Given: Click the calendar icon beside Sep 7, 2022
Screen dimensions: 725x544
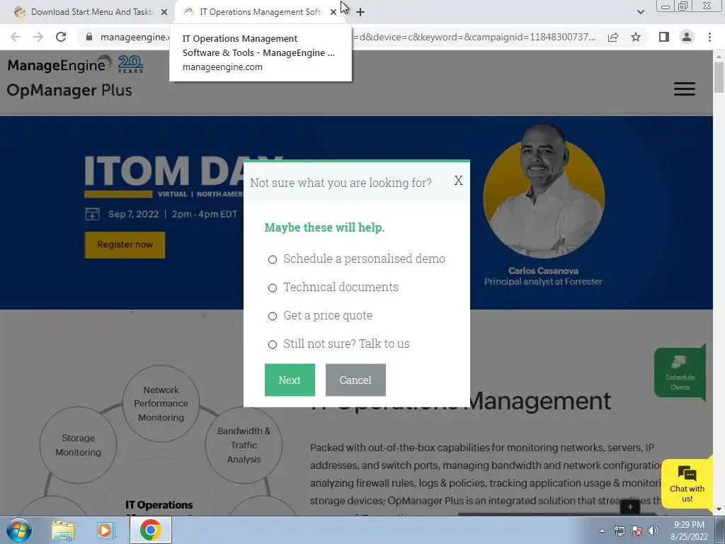Looking at the screenshot, I should click(x=93, y=214).
